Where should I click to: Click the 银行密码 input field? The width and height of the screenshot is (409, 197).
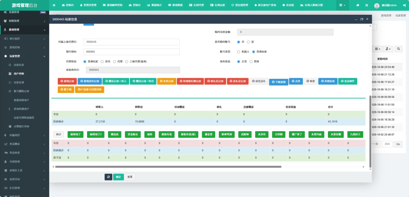pyautogui.click(x=131, y=51)
